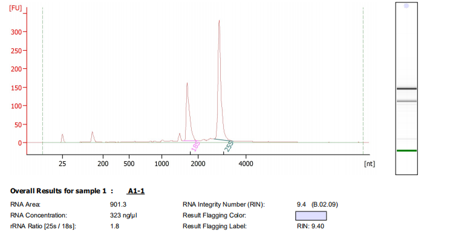Click the RNA Area label

click(25, 204)
